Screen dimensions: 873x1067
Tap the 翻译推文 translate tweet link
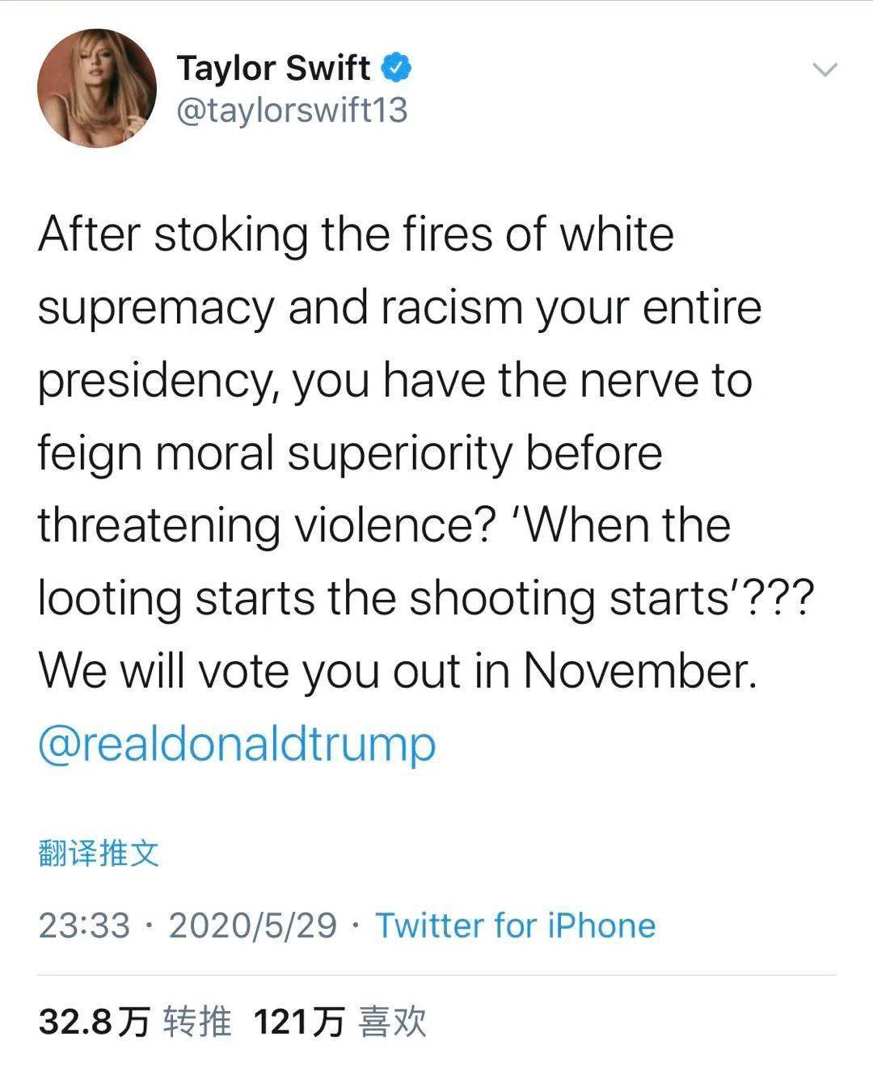coord(99,853)
